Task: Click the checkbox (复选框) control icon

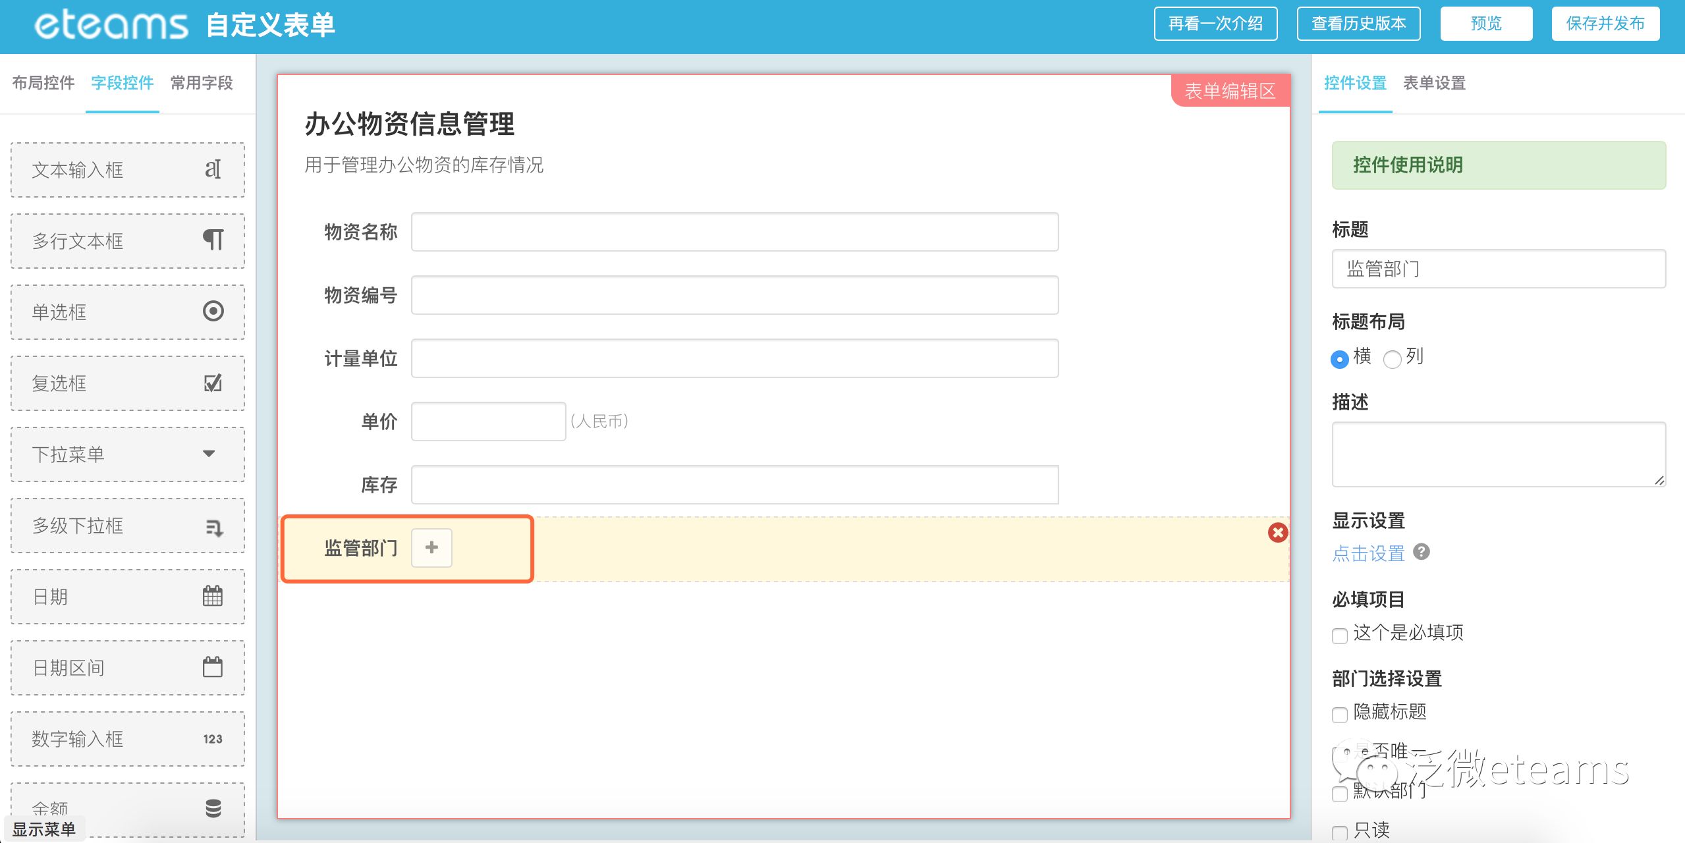Action: click(x=212, y=383)
